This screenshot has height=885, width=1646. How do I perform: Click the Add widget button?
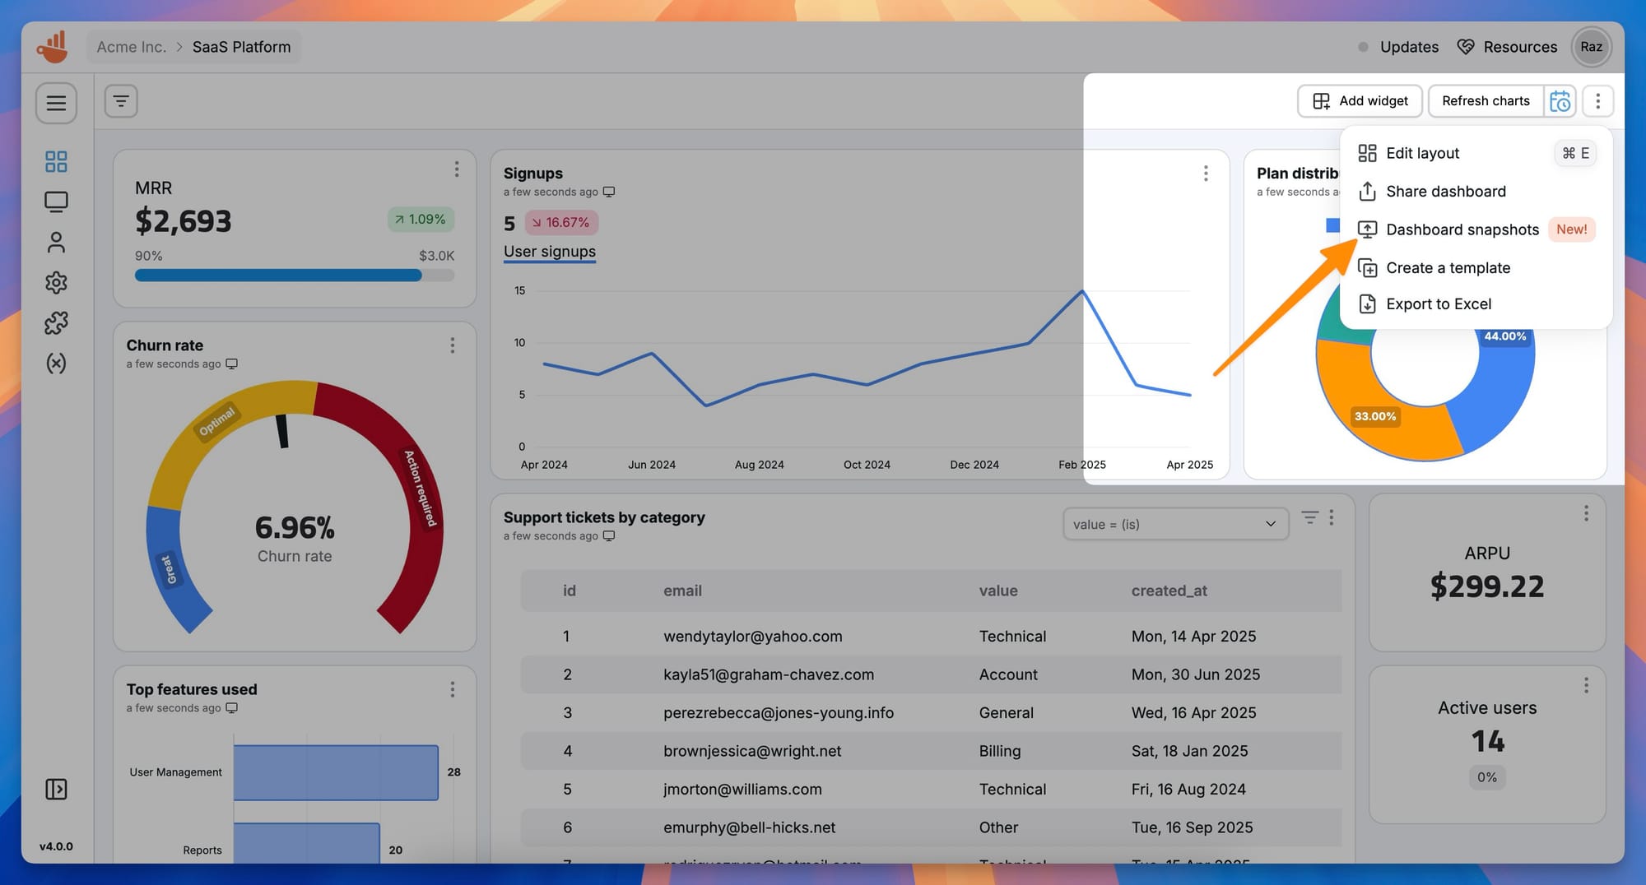[x=1360, y=101]
